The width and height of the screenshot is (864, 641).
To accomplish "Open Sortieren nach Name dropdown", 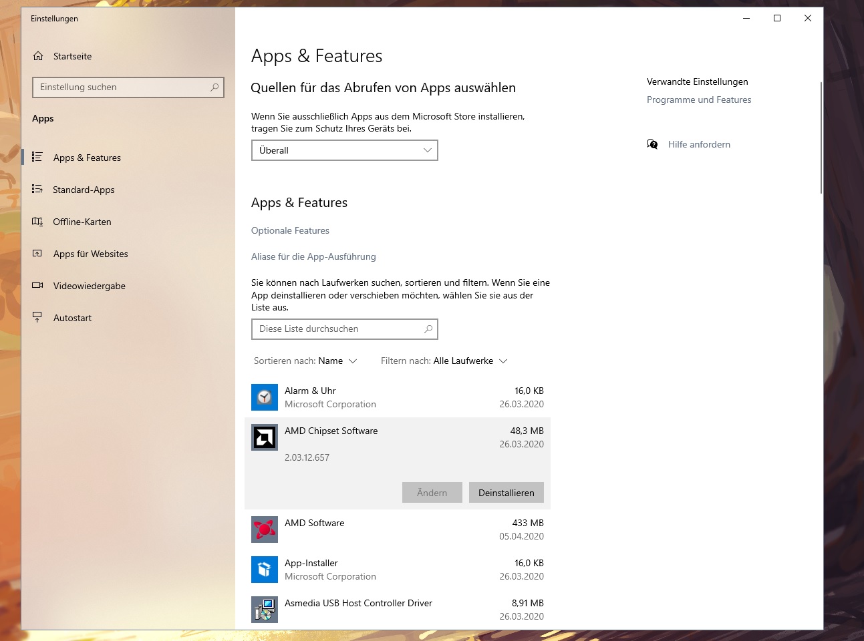I will click(305, 361).
